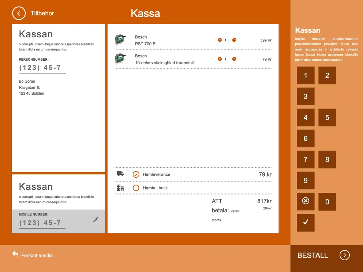The height and width of the screenshot is (272, 363).
Task: Choose Hamta i butik pickup option
Action: point(136,188)
